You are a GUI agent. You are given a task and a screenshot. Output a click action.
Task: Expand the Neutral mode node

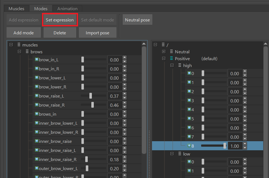click(x=164, y=52)
